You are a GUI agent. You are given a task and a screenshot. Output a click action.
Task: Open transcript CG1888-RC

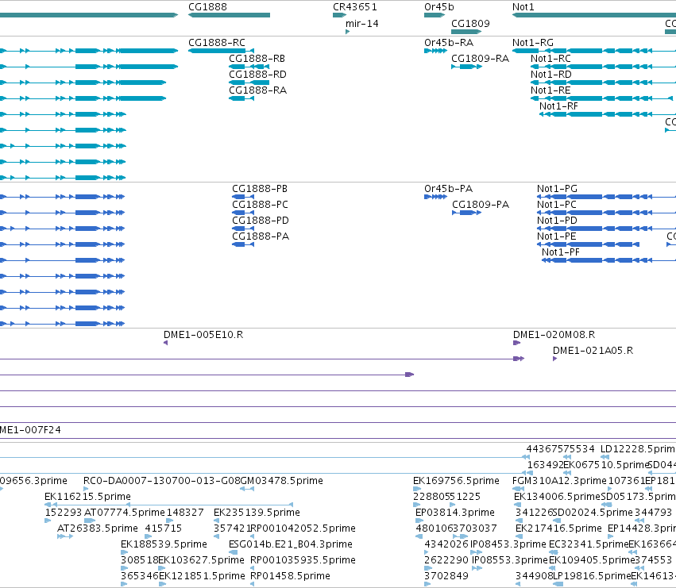click(x=216, y=43)
